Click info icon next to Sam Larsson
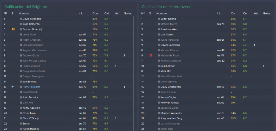Image resolution: width=276 pixels, height=131 pixels. pyautogui.click(x=159, y=66)
